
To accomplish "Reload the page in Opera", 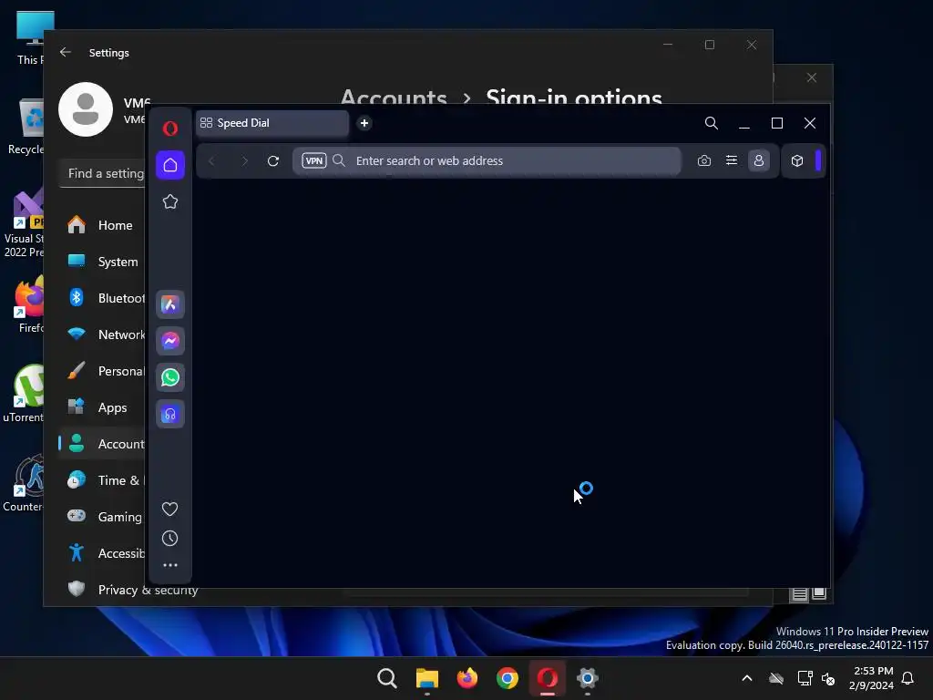I will (x=273, y=160).
